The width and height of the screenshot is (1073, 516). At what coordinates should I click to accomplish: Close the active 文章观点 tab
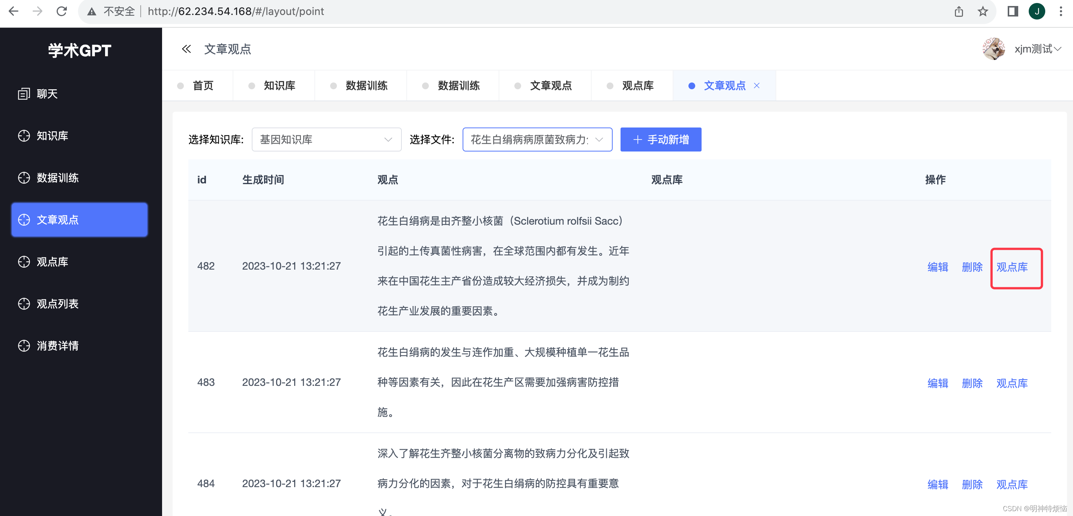click(757, 85)
